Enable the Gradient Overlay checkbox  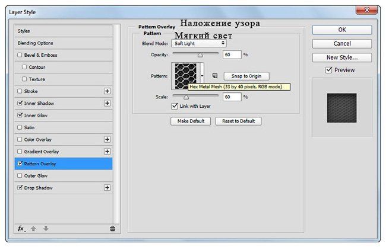pyautogui.click(x=20, y=151)
